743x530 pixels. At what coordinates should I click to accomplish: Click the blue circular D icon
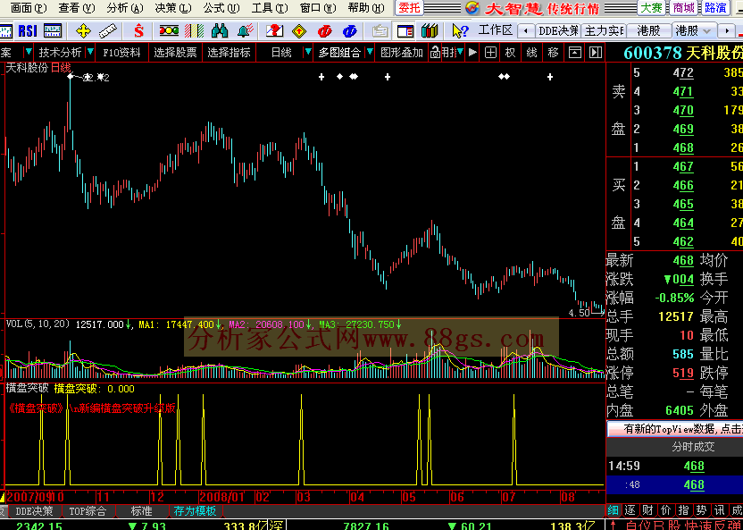(350, 31)
